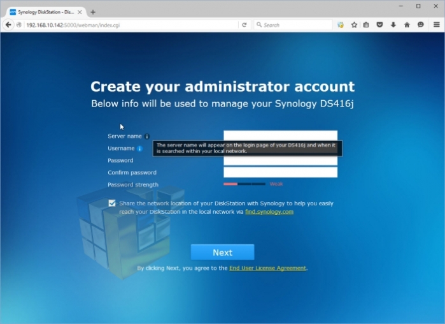Click the browser Search box
Screen dimensions: 445x324
point(293,25)
